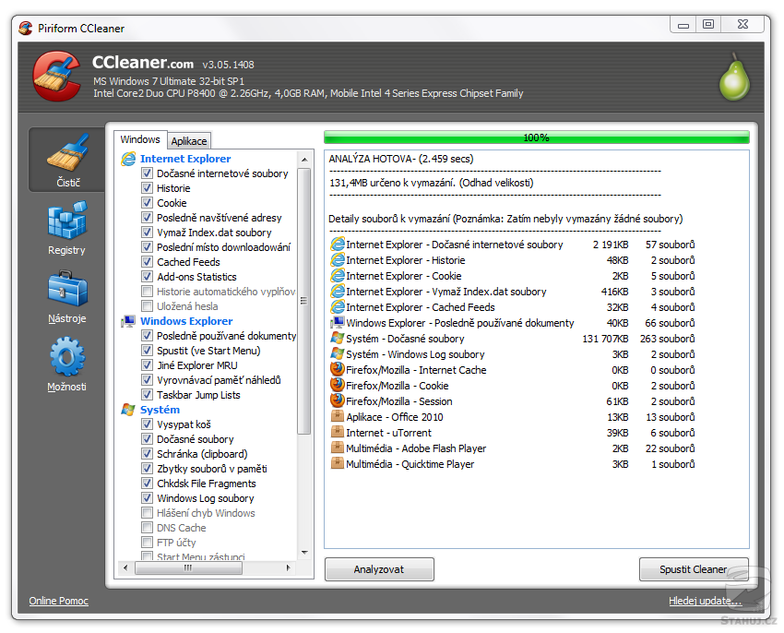Click 'Aplikace - Office 2010' result text

[395, 417]
